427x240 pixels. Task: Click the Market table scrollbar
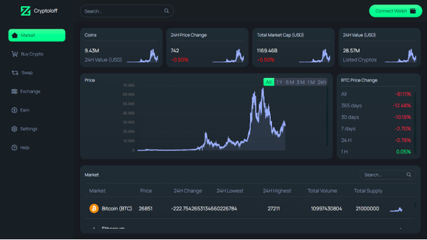(x=414, y=204)
